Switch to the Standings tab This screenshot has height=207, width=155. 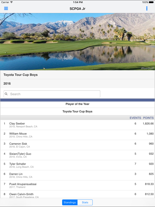pyautogui.click(x=70, y=202)
